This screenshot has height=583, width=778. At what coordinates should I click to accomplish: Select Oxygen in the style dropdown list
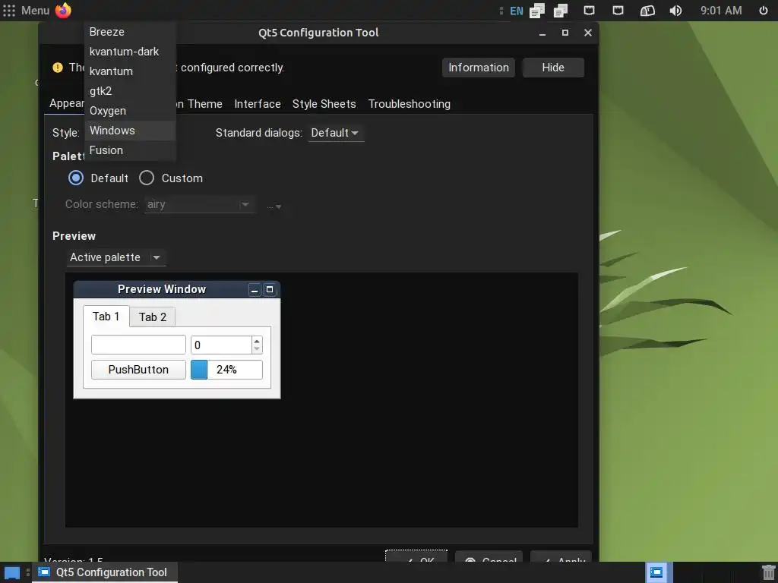click(x=130, y=111)
